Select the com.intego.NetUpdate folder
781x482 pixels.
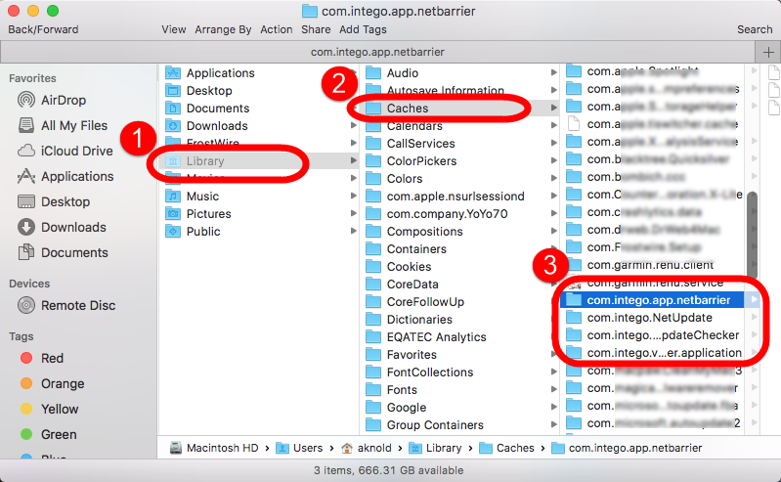(649, 318)
